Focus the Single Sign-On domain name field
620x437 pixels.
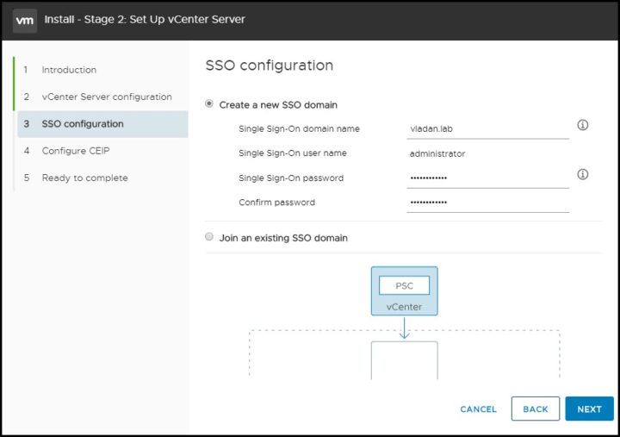pyautogui.click(x=488, y=129)
